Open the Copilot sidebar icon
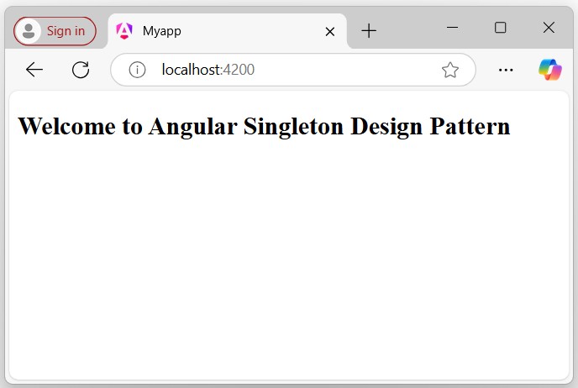578x388 pixels. point(550,70)
